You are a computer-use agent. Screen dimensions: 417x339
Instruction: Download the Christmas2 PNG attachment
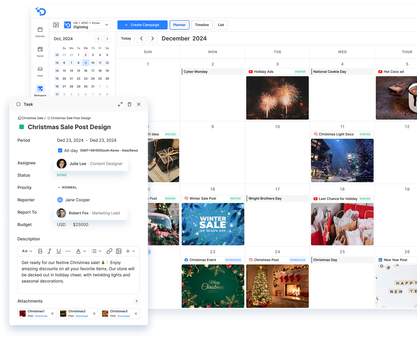click(82, 316)
